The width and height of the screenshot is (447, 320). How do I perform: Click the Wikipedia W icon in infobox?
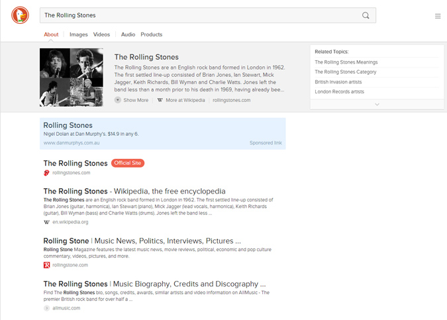pyautogui.click(x=160, y=100)
